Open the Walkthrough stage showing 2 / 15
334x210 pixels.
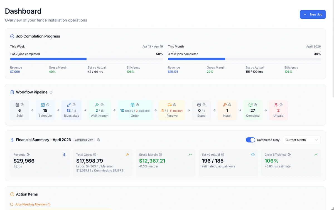click(x=99, y=110)
